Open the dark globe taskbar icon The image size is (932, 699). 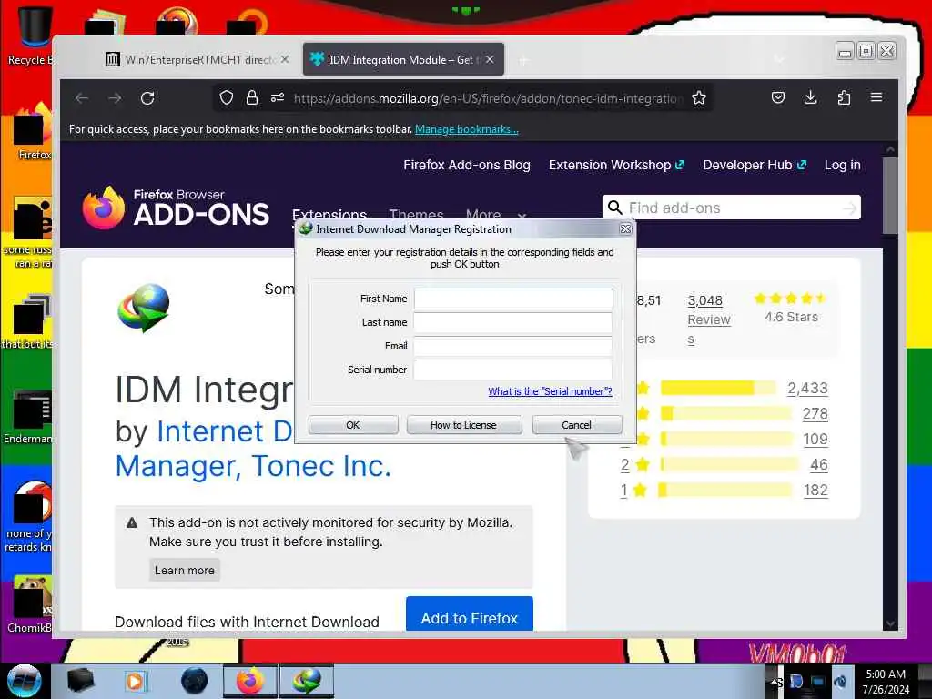coord(195,681)
